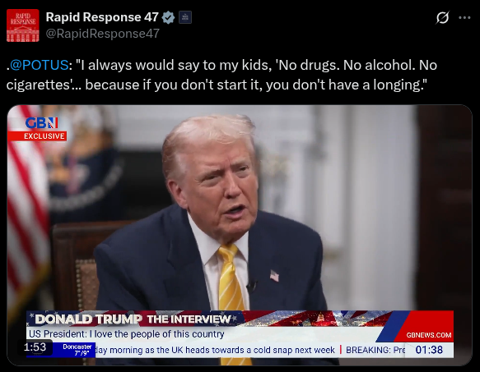
Task: Click the 1:53 video duration badge
Action: (35, 347)
